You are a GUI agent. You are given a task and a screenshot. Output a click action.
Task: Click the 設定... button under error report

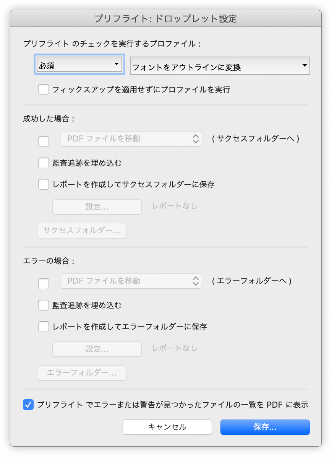97,349
